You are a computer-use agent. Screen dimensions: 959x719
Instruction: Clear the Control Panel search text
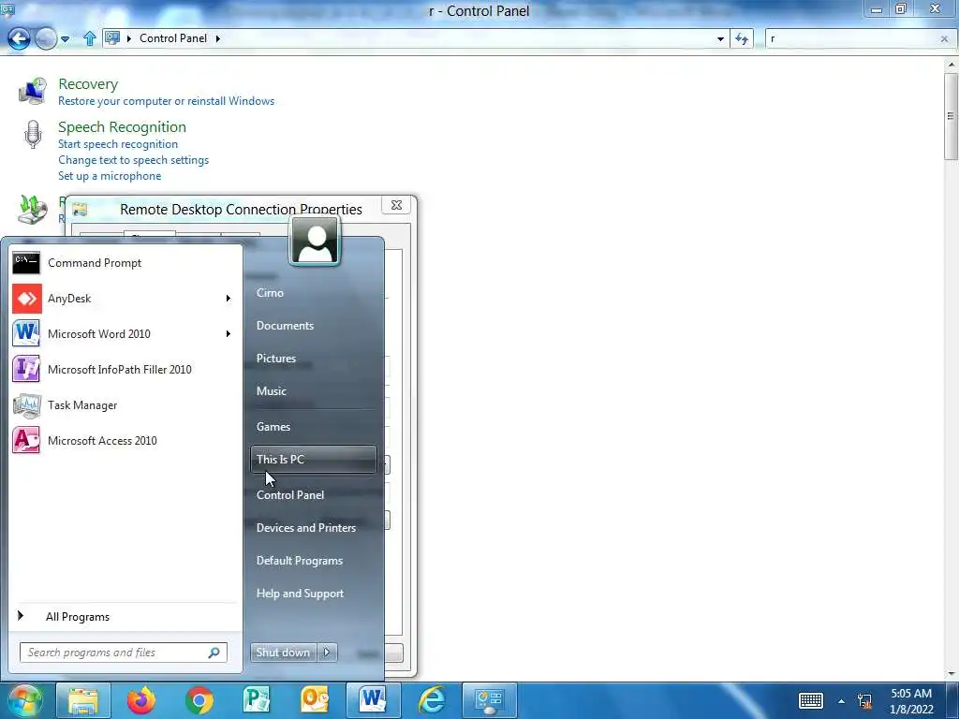pyautogui.click(x=944, y=38)
